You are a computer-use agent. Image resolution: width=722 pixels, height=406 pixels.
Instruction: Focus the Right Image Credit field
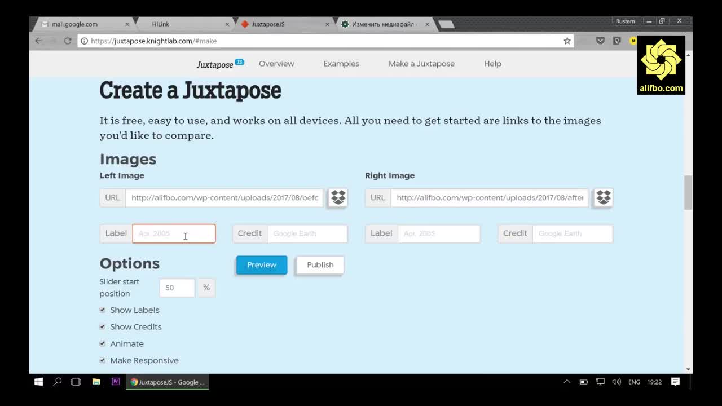point(573,233)
